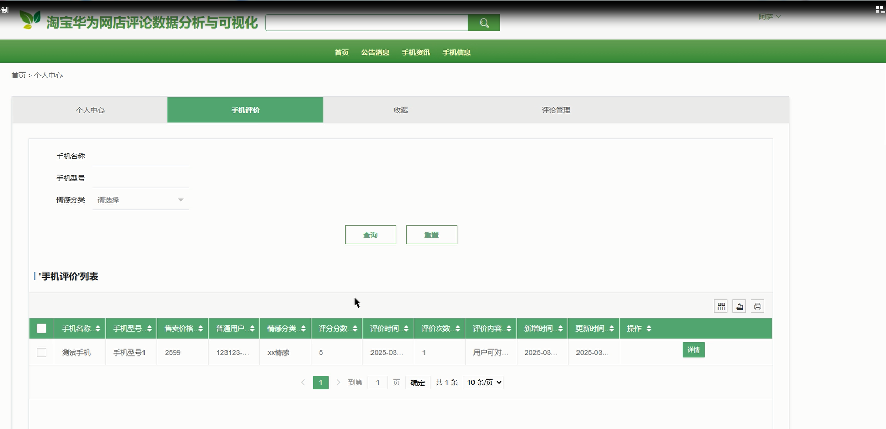Click the 查询 button
The height and width of the screenshot is (429, 886).
tap(370, 235)
